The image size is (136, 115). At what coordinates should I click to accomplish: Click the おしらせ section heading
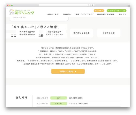pos(22,97)
